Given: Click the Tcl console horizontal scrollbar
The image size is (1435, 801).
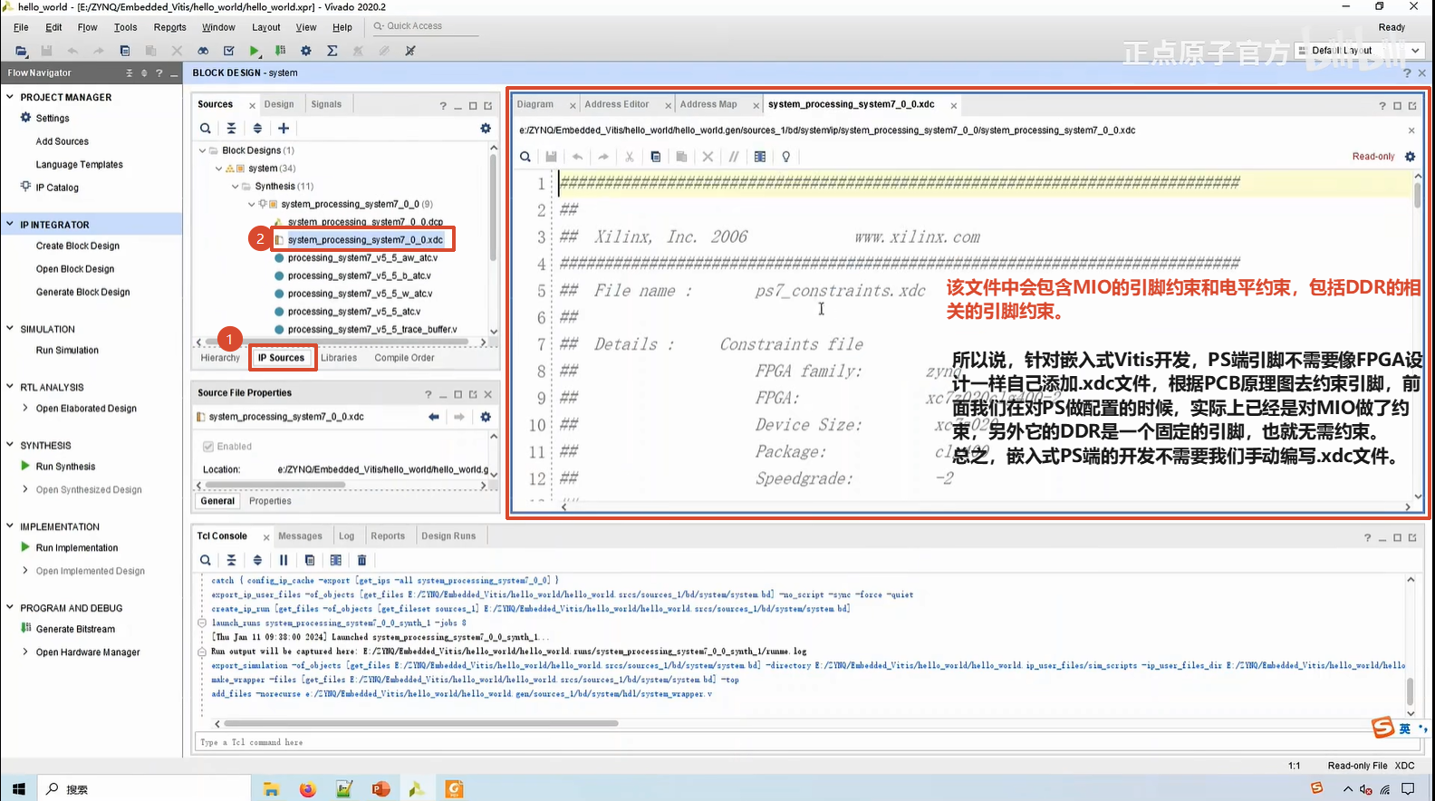Looking at the screenshot, I should tap(421, 723).
